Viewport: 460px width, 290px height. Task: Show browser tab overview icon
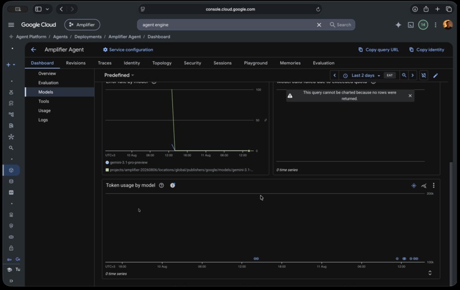[449, 9]
